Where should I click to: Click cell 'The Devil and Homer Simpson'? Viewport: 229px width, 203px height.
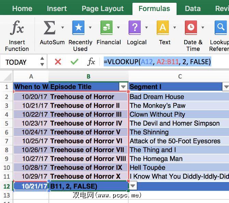[179, 123]
